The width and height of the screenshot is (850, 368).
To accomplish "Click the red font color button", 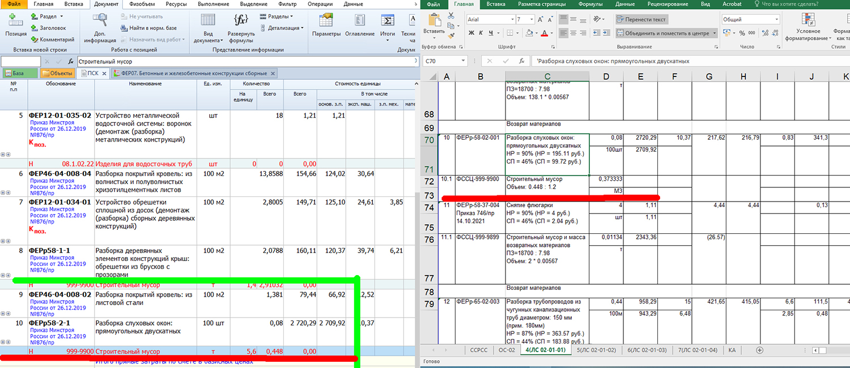I will (x=544, y=33).
